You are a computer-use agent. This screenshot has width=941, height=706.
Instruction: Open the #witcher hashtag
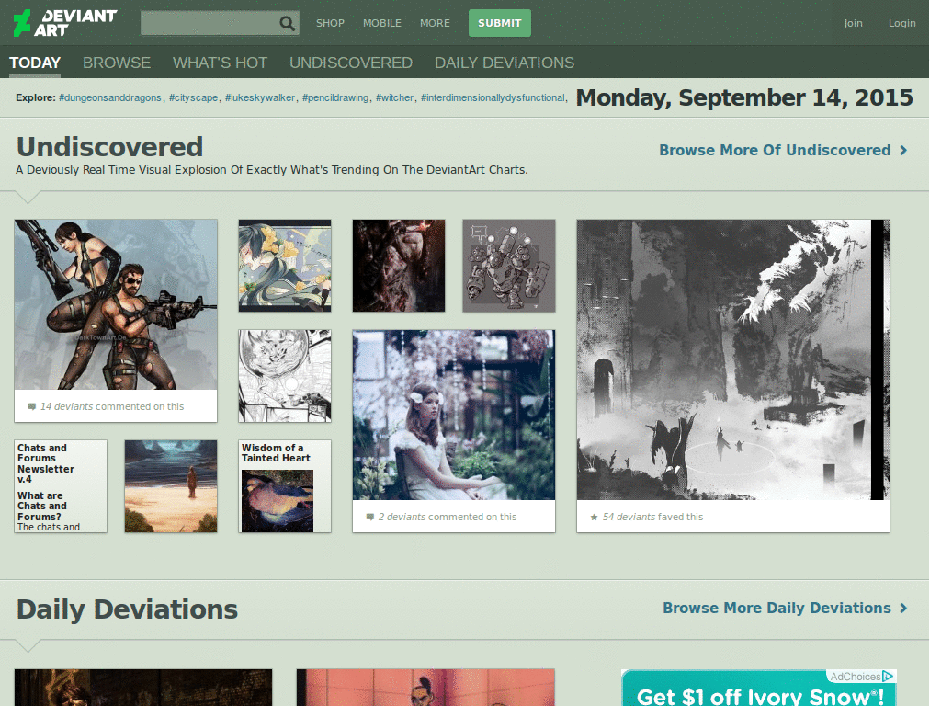[x=393, y=97]
